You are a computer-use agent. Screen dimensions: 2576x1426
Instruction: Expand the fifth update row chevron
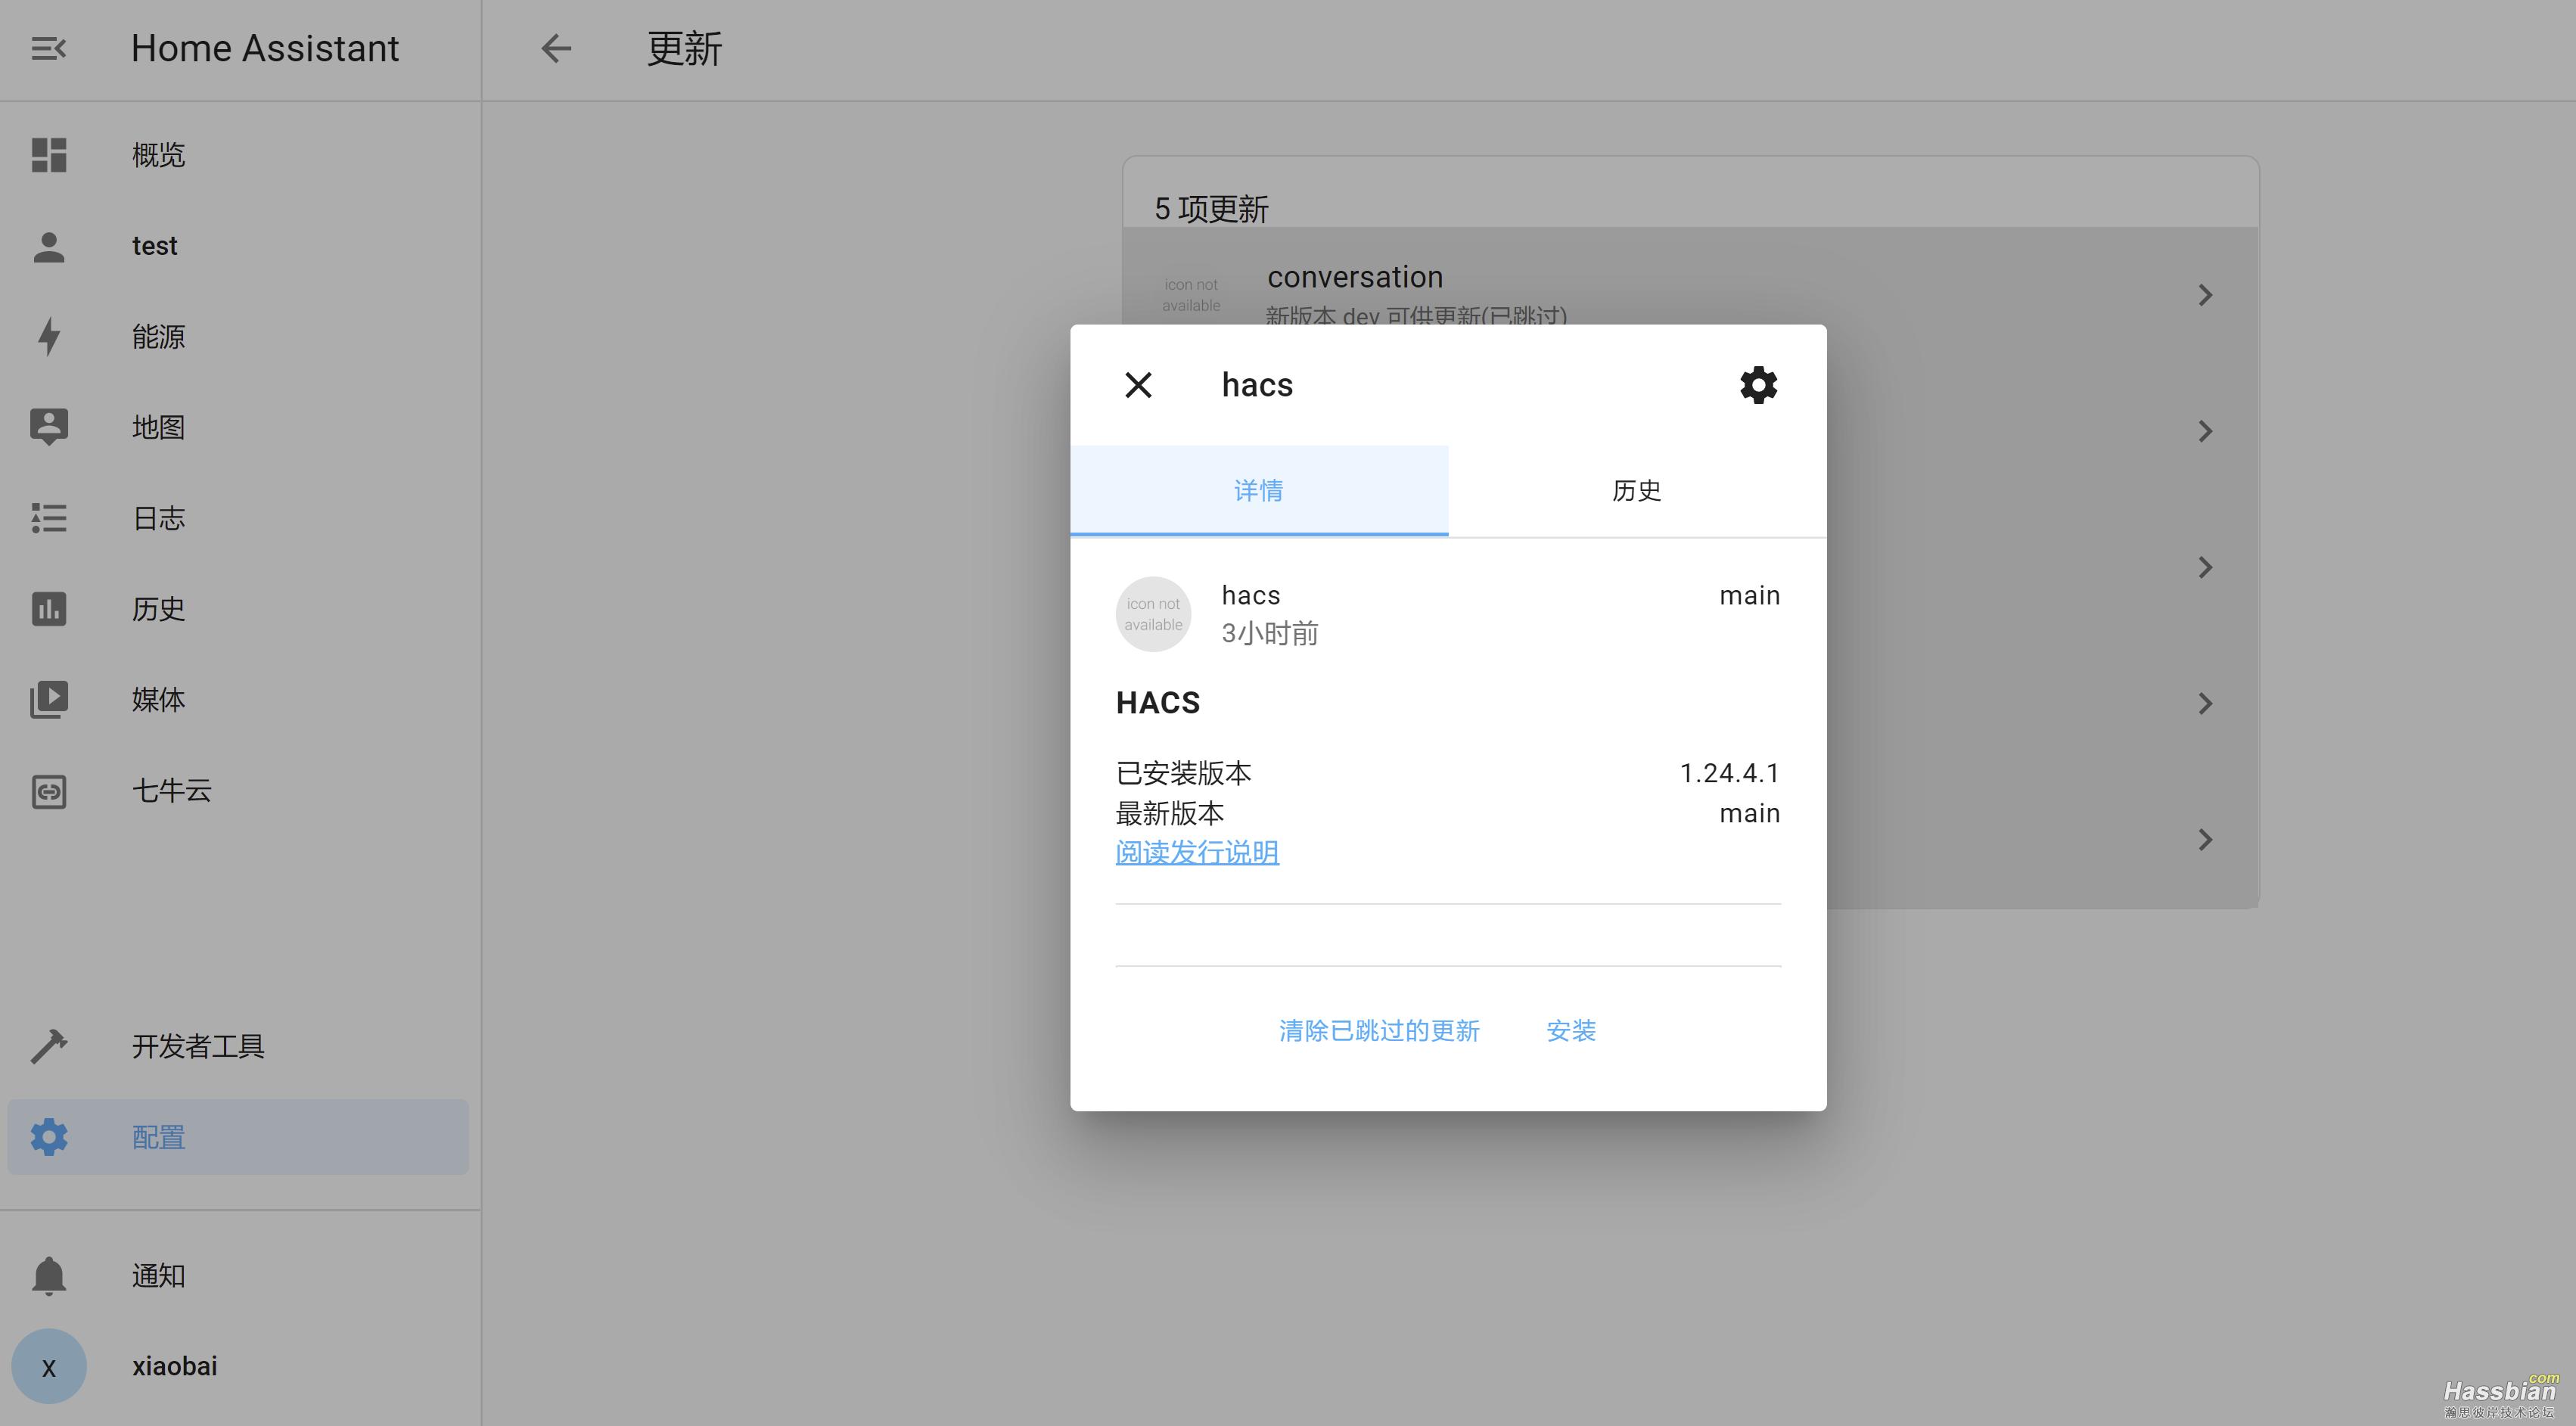point(2205,839)
